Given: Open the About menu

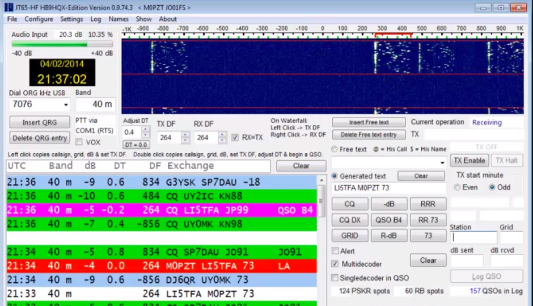Looking at the screenshot, I should click(168, 19).
